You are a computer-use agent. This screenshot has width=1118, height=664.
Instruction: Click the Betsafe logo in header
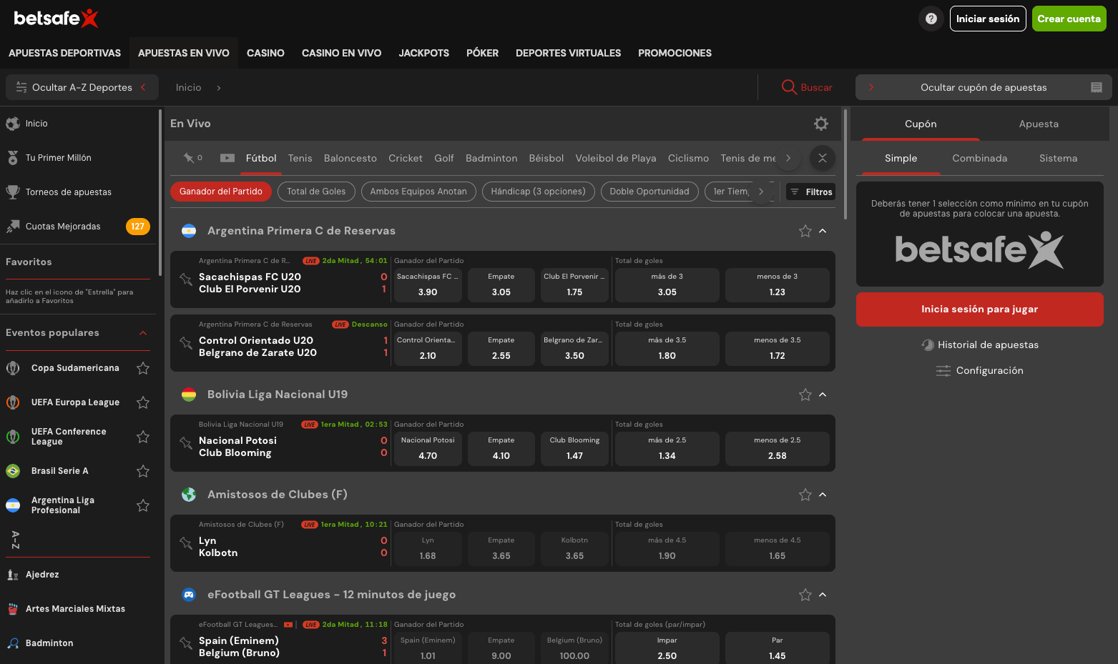(x=56, y=19)
